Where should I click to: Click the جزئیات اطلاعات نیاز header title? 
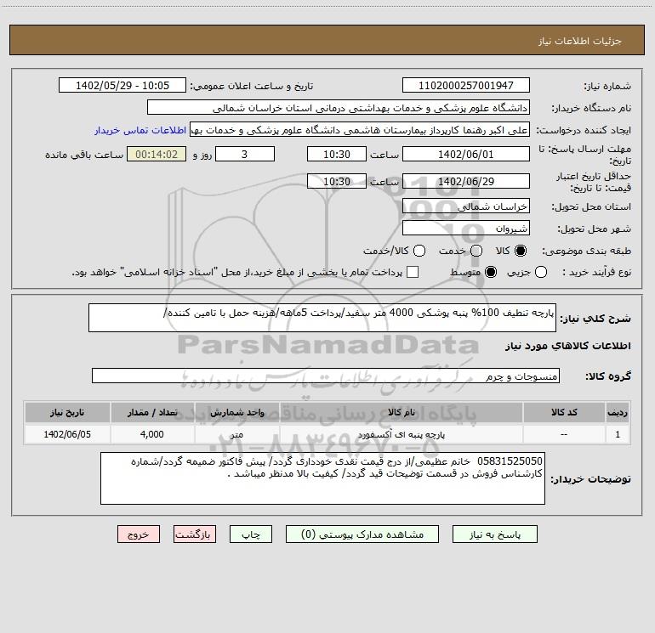tap(580, 41)
